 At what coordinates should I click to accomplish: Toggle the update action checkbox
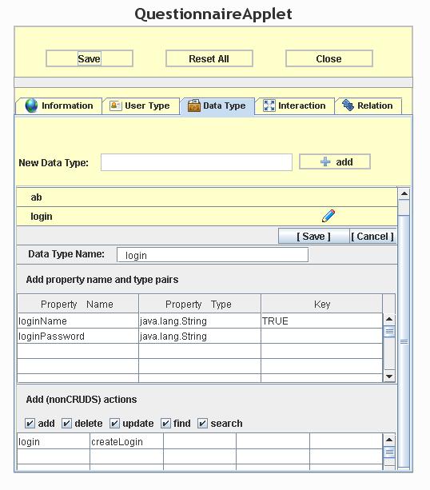[x=114, y=424]
